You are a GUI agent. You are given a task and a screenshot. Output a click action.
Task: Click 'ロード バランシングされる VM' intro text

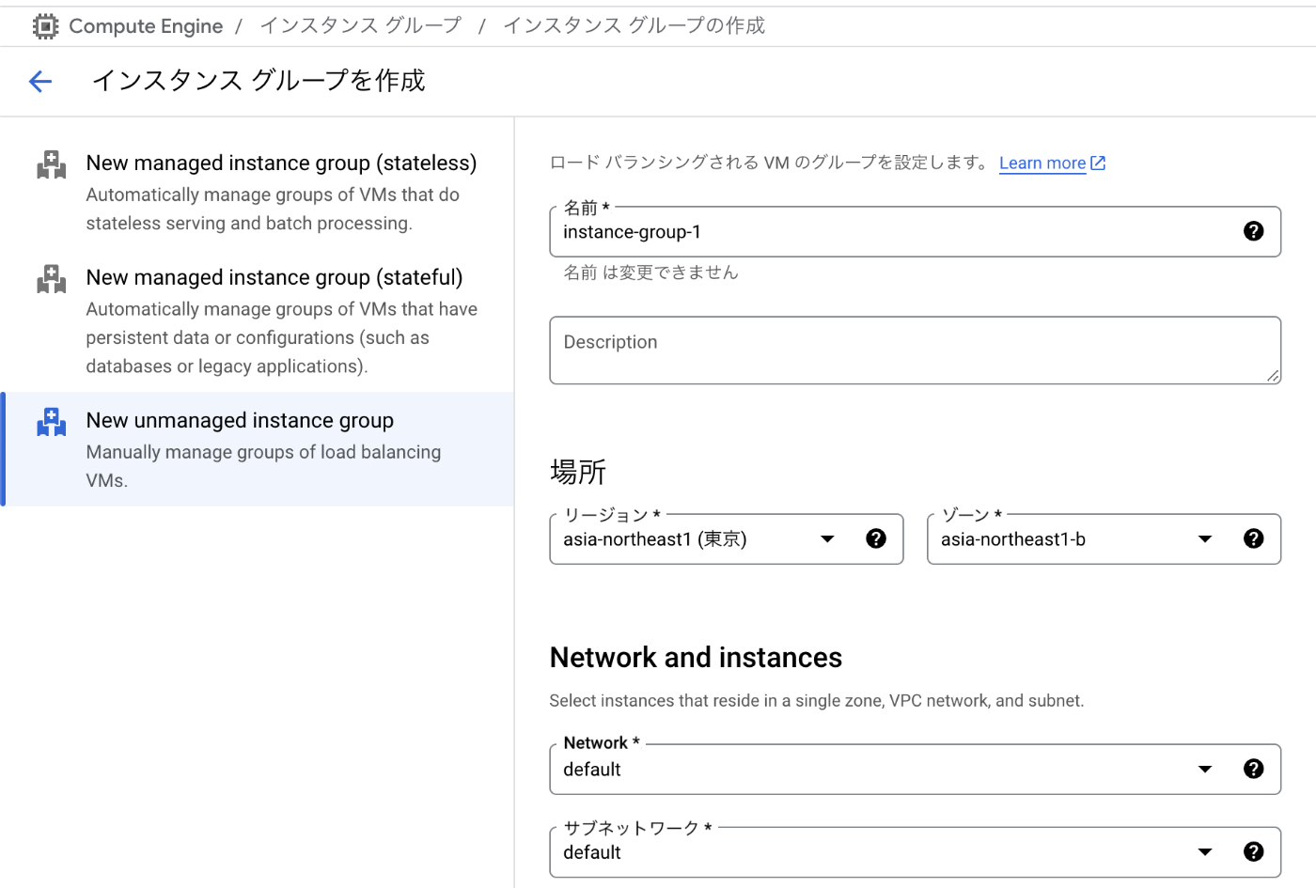pyautogui.click(x=768, y=163)
